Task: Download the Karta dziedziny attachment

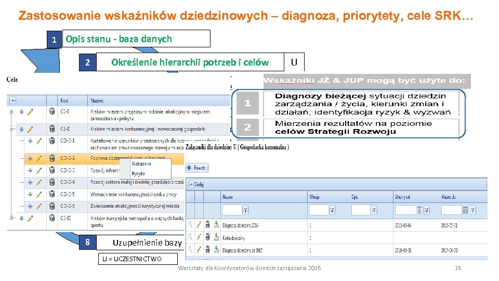Action: pos(216,237)
